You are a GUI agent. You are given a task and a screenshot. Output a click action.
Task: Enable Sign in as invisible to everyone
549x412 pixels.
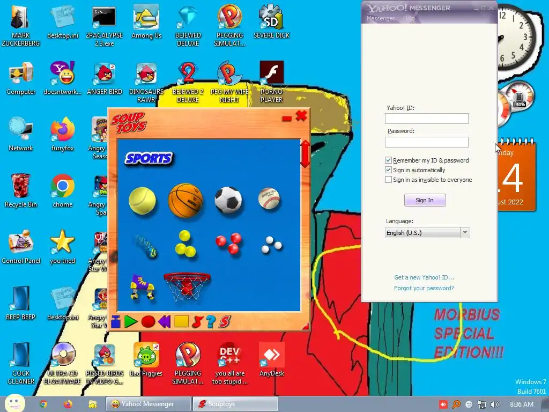388,179
